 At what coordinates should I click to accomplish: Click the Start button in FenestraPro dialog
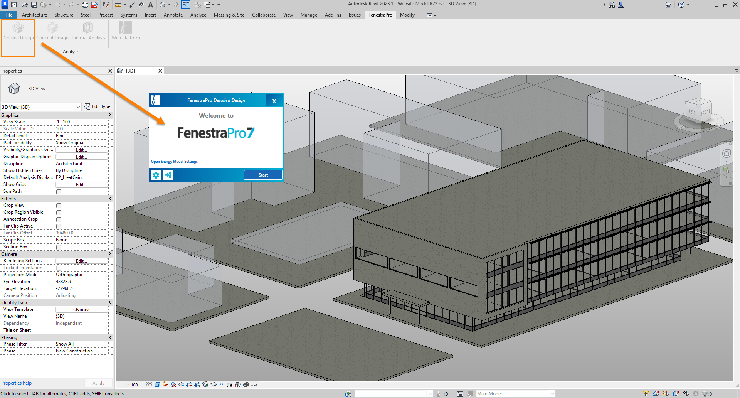click(x=263, y=175)
